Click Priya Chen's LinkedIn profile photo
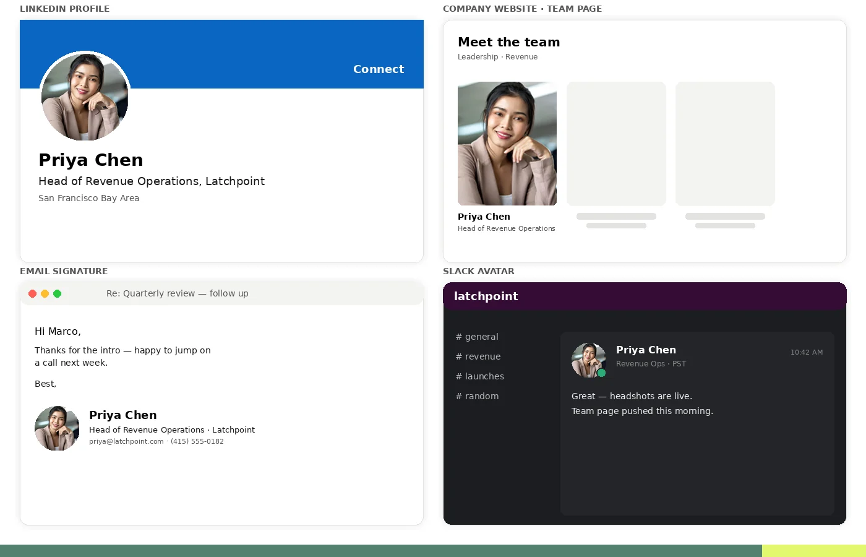The image size is (866, 557). click(x=85, y=96)
